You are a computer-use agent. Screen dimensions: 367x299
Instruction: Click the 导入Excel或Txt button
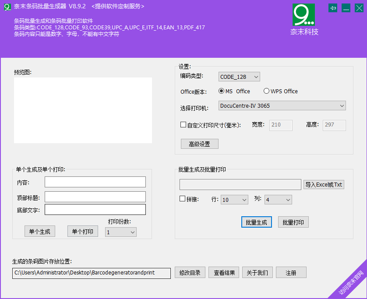[x=324, y=184]
